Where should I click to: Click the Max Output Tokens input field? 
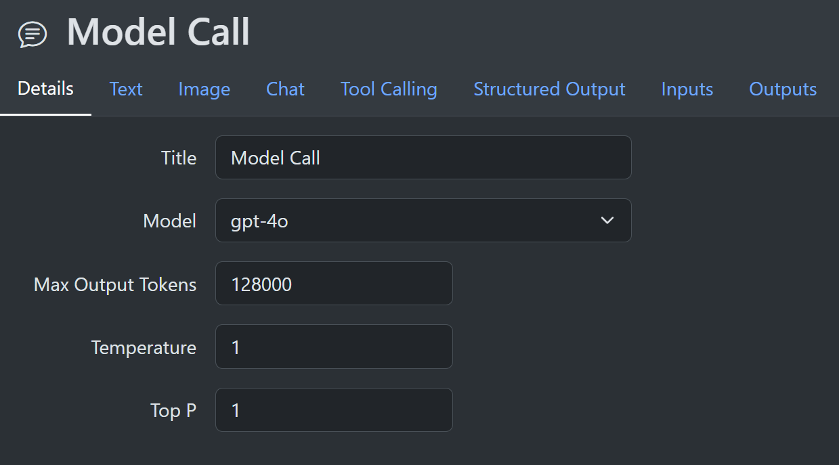click(334, 284)
